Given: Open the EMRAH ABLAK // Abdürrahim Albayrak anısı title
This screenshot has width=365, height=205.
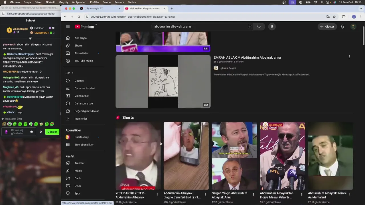Looking at the screenshot, I should [247, 58].
